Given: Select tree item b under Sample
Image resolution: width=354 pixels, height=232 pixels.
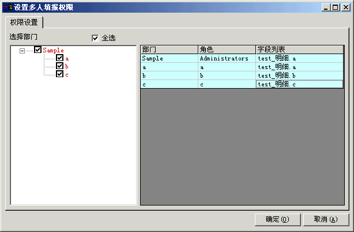Looking at the screenshot, I should coord(67,66).
